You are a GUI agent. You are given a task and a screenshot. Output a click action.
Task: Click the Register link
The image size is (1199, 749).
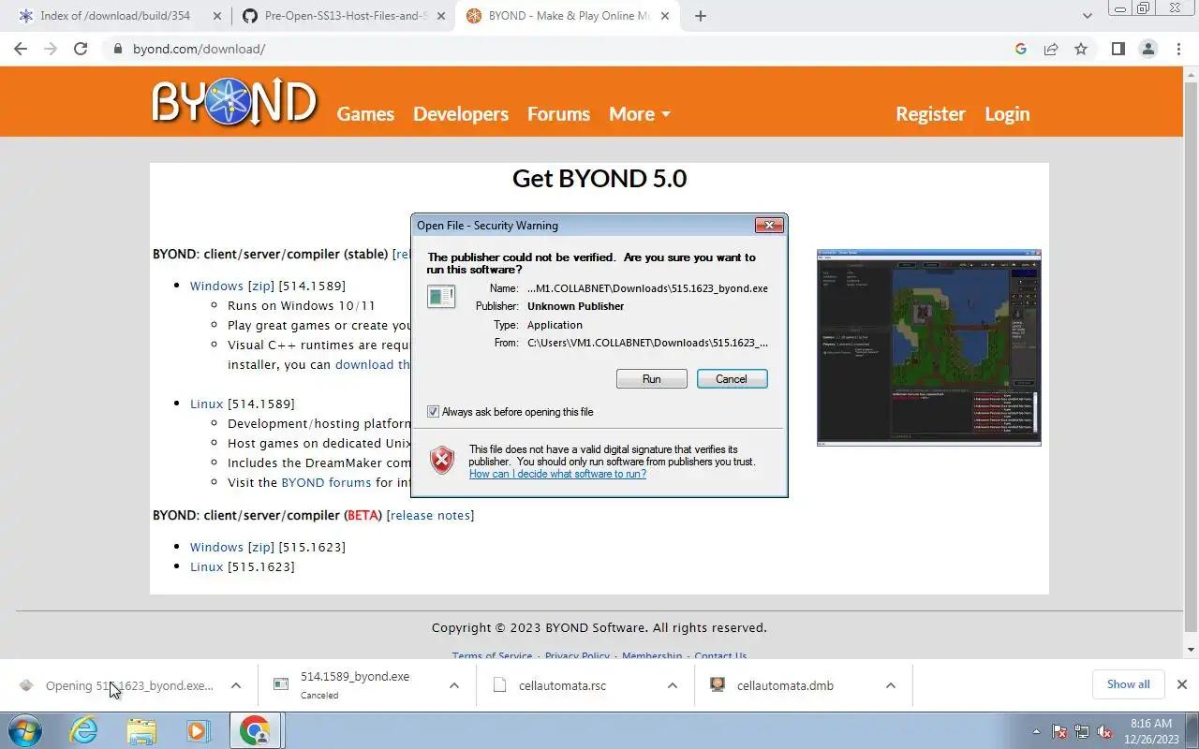[930, 113]
